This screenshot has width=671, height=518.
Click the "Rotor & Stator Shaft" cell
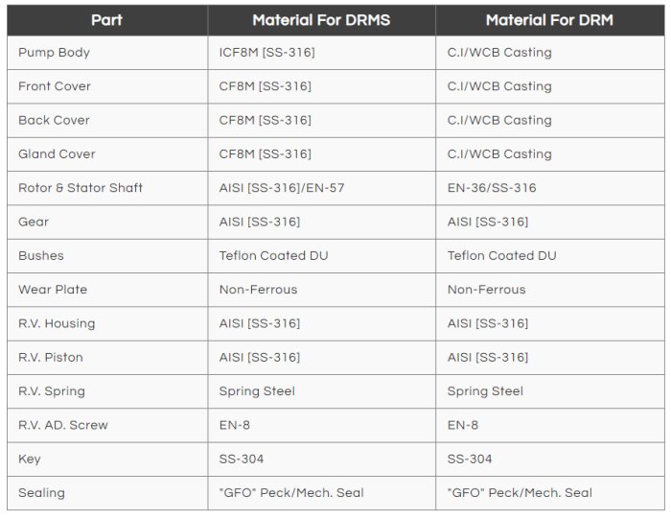81,188
